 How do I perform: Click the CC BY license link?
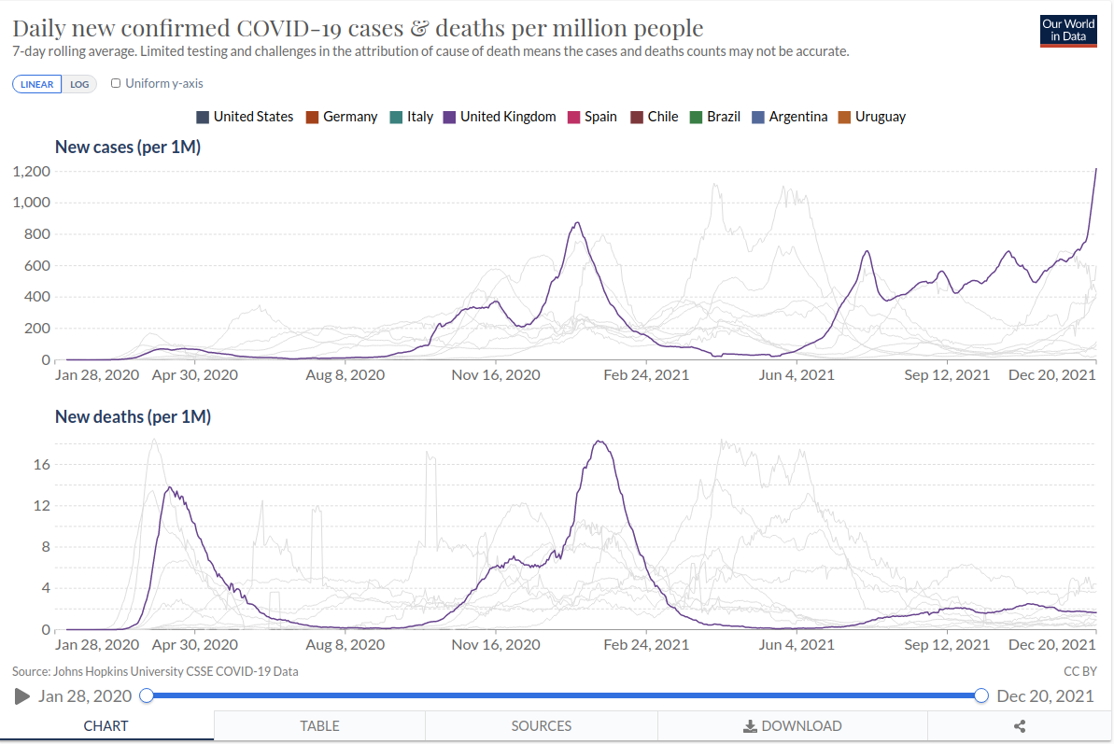pyautogui.click(x=1079, y=671)
